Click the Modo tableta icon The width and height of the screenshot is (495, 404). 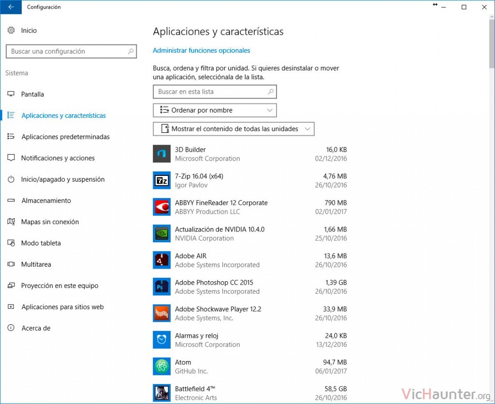point(11,243)
